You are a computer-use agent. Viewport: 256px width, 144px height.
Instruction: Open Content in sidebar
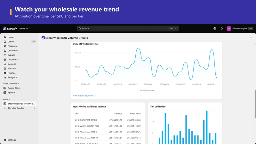12,64
